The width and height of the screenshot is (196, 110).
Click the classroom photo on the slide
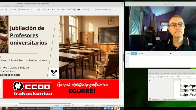(x=89, y=47)
